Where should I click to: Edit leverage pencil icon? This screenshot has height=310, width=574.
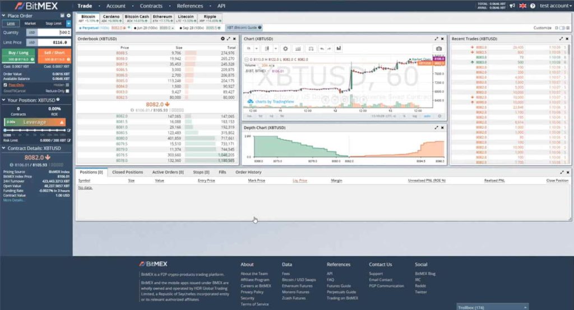click(69, 130)
